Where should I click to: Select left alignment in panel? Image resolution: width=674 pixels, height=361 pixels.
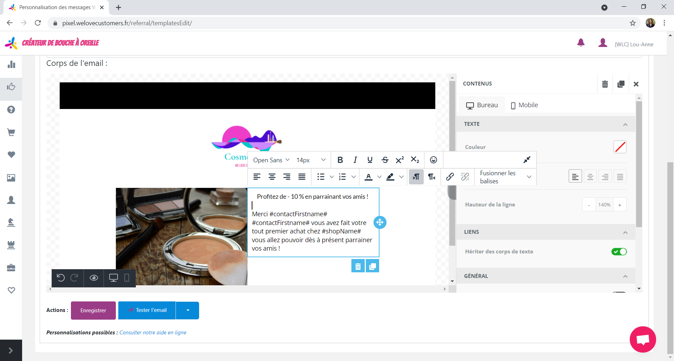click(575, 176)
